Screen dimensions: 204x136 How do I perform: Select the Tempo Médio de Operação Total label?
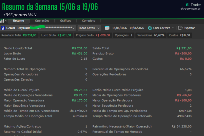point(28,116)
